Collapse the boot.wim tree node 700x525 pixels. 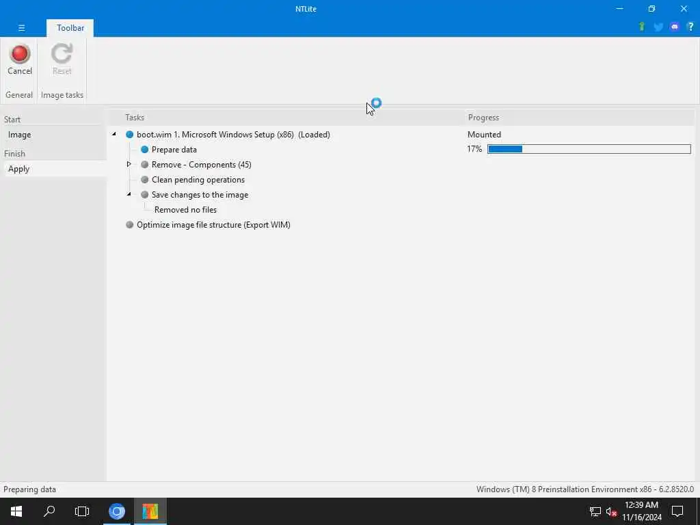(x=114, y=134)
